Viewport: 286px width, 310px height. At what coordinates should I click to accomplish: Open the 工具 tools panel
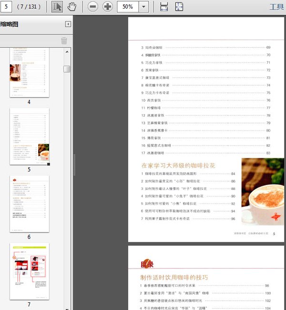click(277, 7)
